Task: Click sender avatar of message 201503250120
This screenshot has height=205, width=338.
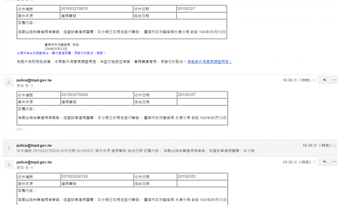Action: tap(9, 165)
